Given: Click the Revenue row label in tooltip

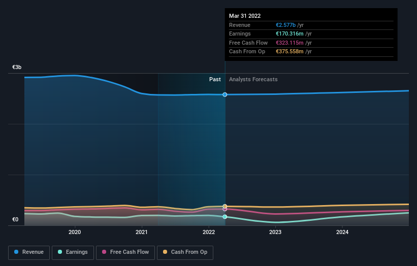Looking at the screenshot, I should [240, 25].
